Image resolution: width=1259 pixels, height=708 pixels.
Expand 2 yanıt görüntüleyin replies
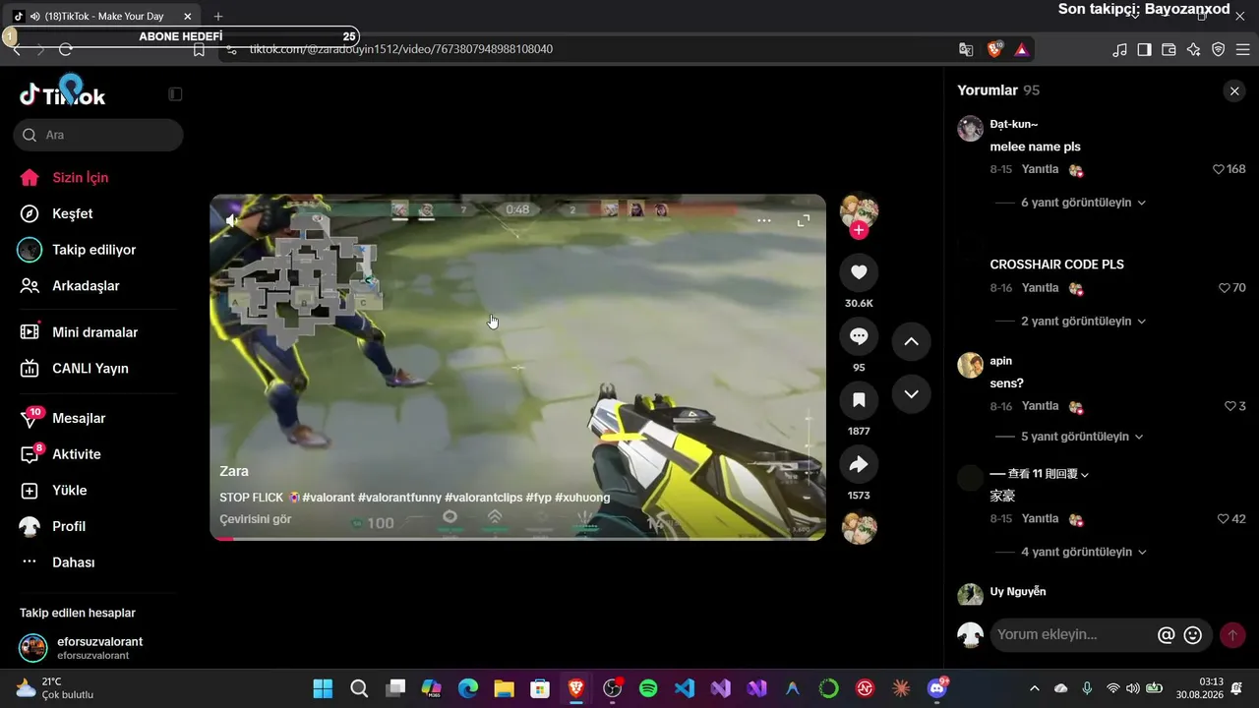point(1083,322)
